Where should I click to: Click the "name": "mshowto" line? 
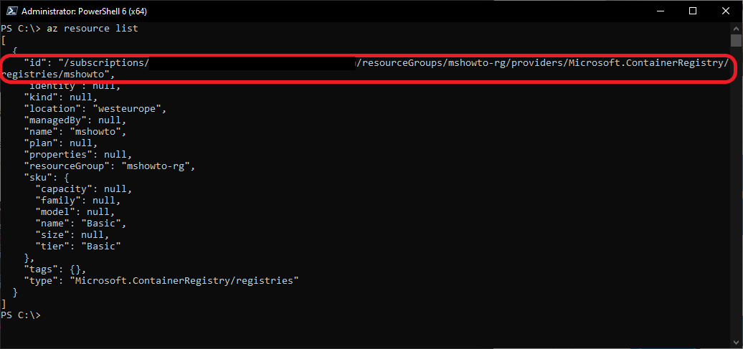[x=75, y=131]
